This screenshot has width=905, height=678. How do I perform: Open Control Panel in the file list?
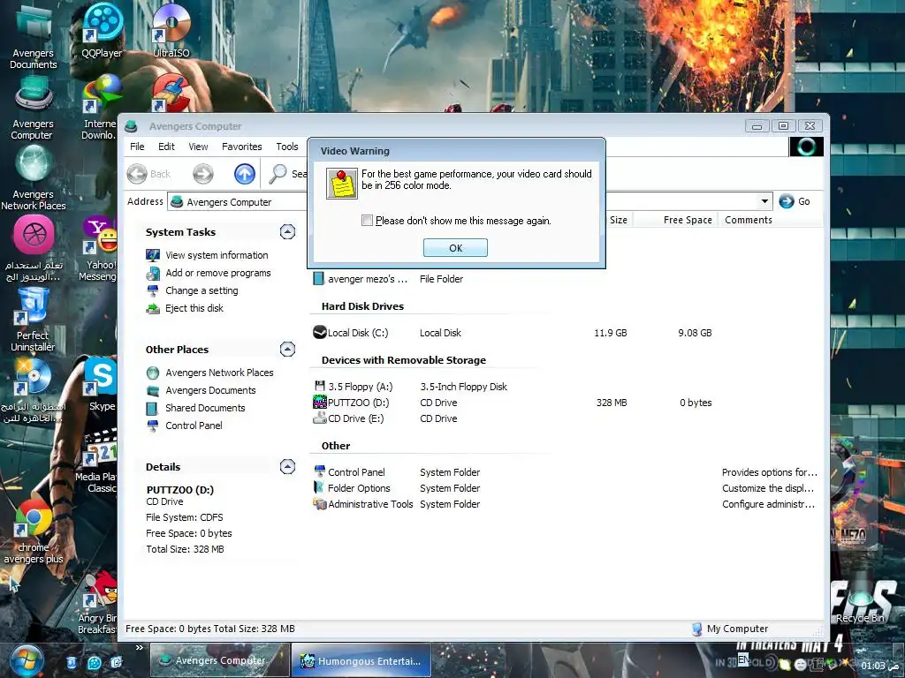[349, 472]
